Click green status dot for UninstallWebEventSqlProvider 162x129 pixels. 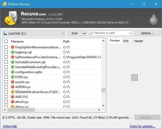(13, 67)
